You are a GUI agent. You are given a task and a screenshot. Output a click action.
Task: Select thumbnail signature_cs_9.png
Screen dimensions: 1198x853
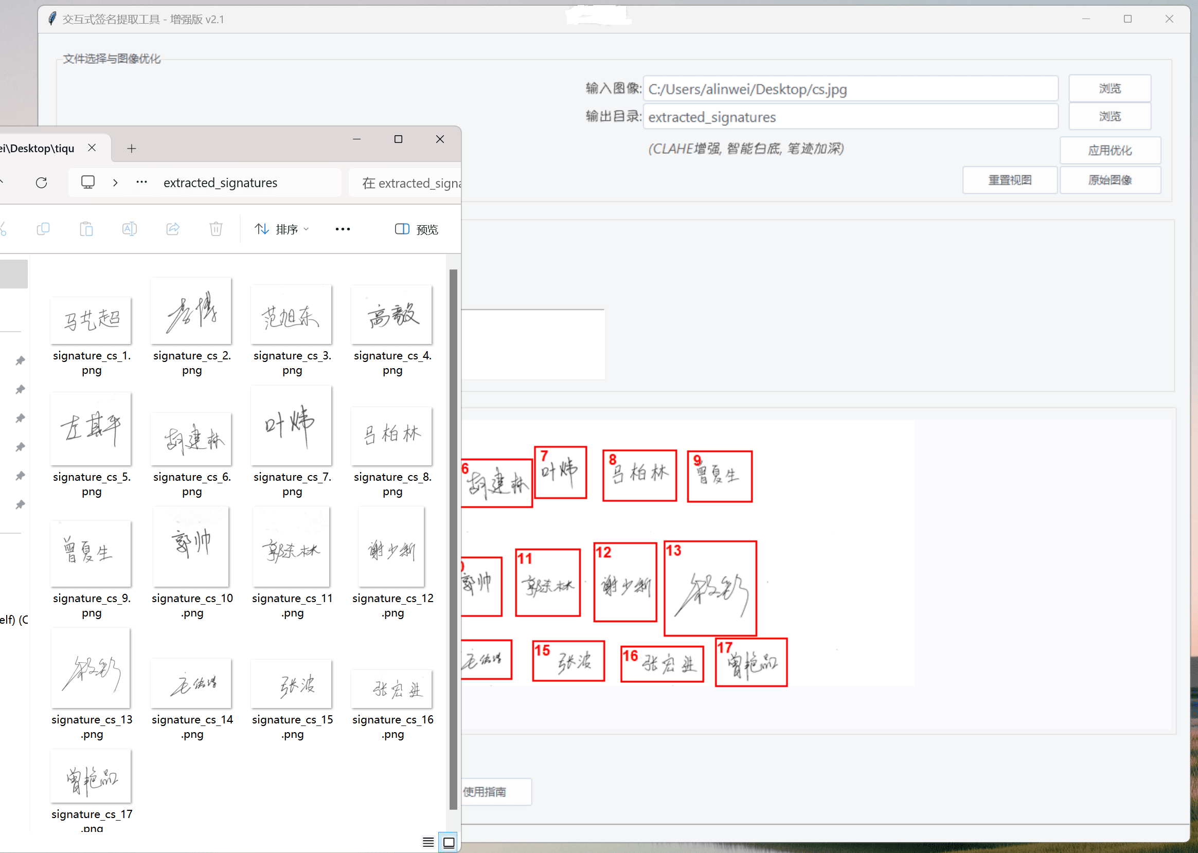92,553
